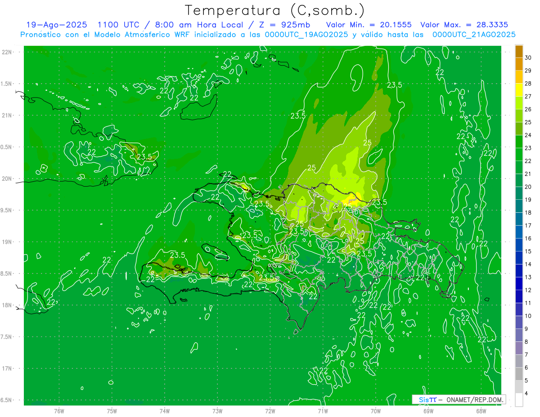Click yellow legend swatch between 27 and 28
This screenshot has height=417, width=540.
(519, 90)
